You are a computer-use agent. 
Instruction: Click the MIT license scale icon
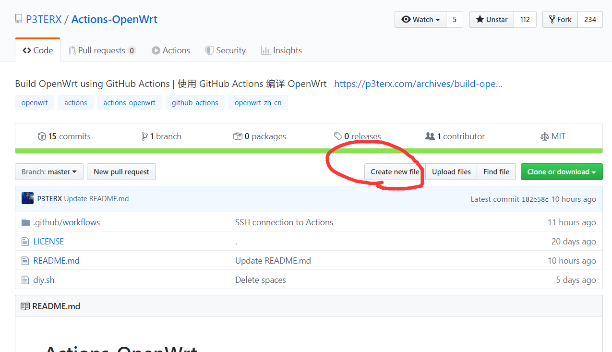pyautogui.click(x=544, y=136)
